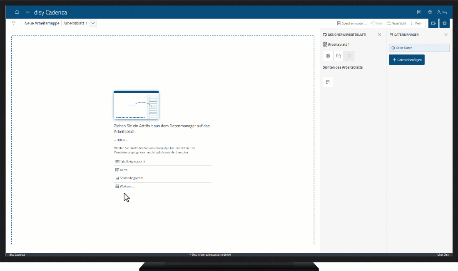Viewport: 458px width, 271px height.
Task: Open Über Disy link in footer
Action: pyautogui.click(x=443, y=254)
